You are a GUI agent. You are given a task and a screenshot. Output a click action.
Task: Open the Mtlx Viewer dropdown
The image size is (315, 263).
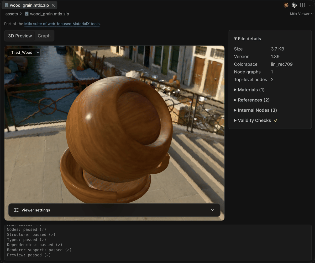point(302,14)
